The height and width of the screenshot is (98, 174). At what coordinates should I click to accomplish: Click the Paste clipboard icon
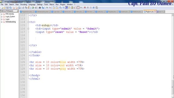tap(29, 8)
